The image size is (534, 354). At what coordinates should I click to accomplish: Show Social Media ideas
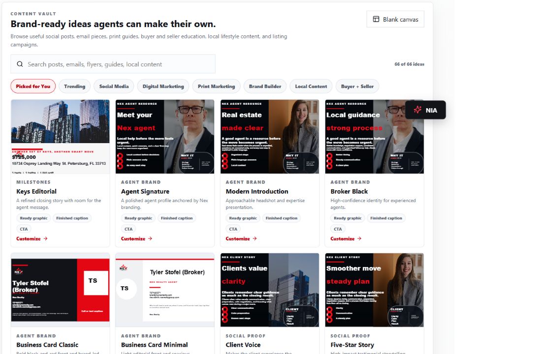coord(114,87)
